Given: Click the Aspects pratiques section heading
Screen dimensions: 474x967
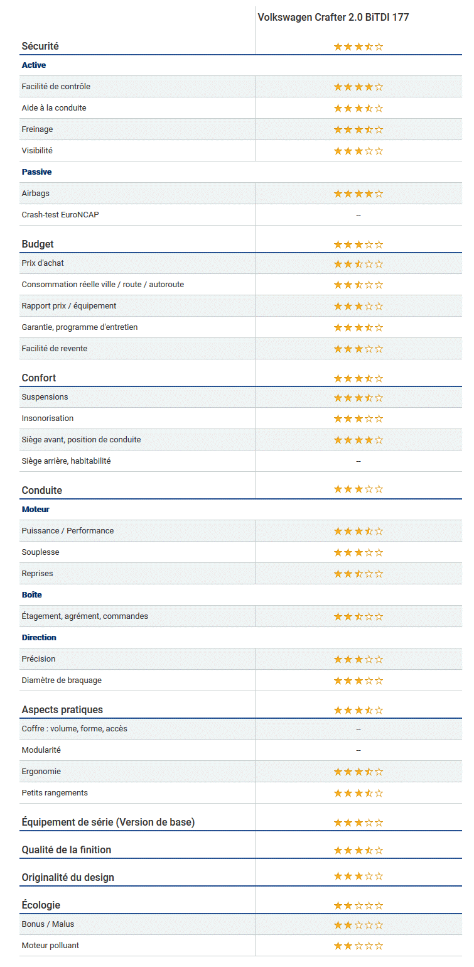Looking at the screenshot, I should (62, 710).
